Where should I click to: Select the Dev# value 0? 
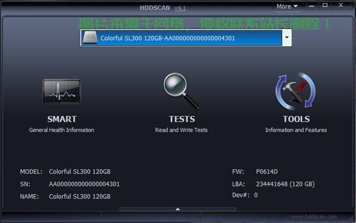click(x=256, y=195)
